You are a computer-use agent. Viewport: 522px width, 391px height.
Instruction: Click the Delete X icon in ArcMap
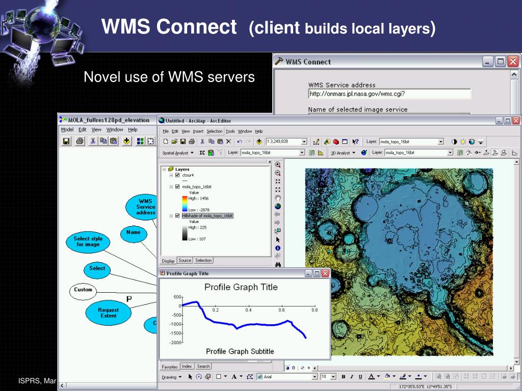coord(229,142)
